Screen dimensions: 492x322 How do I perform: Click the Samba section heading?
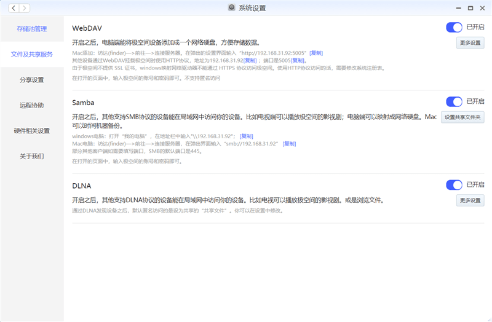(x=83, y=103)
